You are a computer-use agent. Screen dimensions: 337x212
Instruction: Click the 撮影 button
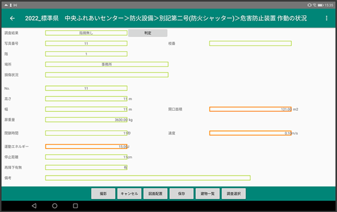(x=103, y=193)
